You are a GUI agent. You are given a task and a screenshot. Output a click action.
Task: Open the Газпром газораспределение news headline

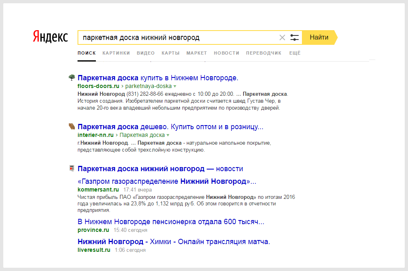167,181
